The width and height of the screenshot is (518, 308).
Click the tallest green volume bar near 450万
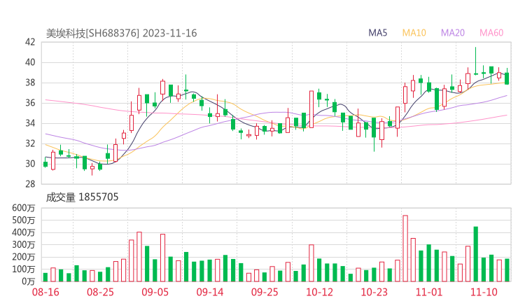coord(476,254)
